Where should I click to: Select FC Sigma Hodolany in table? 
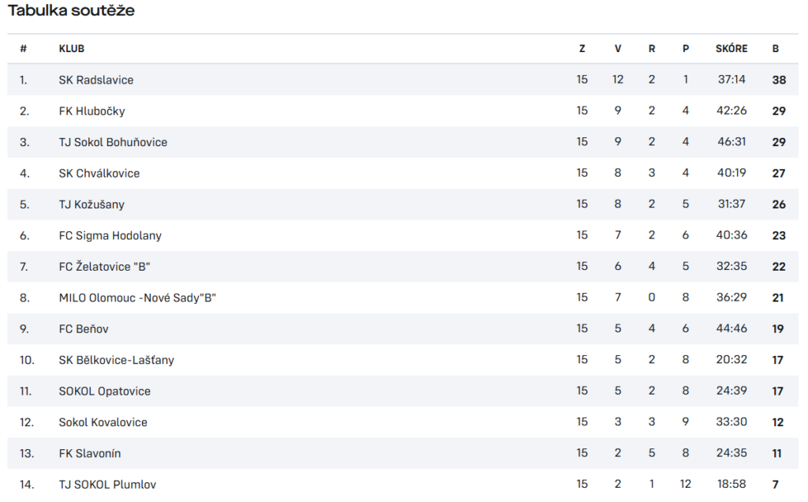[x=110, y=235]
